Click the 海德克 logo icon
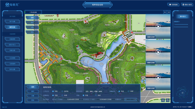This screenshot has width=195, height=109. point(4,5)
